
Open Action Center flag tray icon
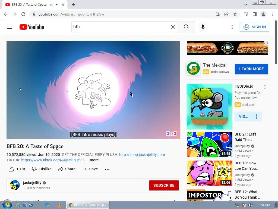(x=244, y=205)
